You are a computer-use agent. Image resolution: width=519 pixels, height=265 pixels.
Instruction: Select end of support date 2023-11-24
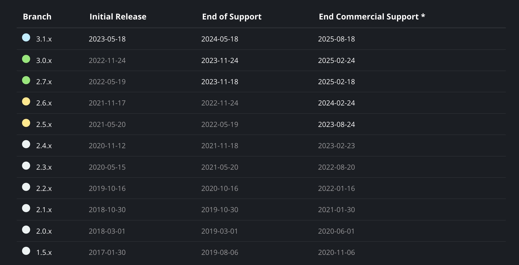point(220,60)
